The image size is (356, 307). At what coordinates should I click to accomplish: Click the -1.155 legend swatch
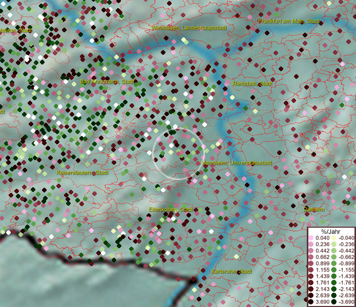334,270
